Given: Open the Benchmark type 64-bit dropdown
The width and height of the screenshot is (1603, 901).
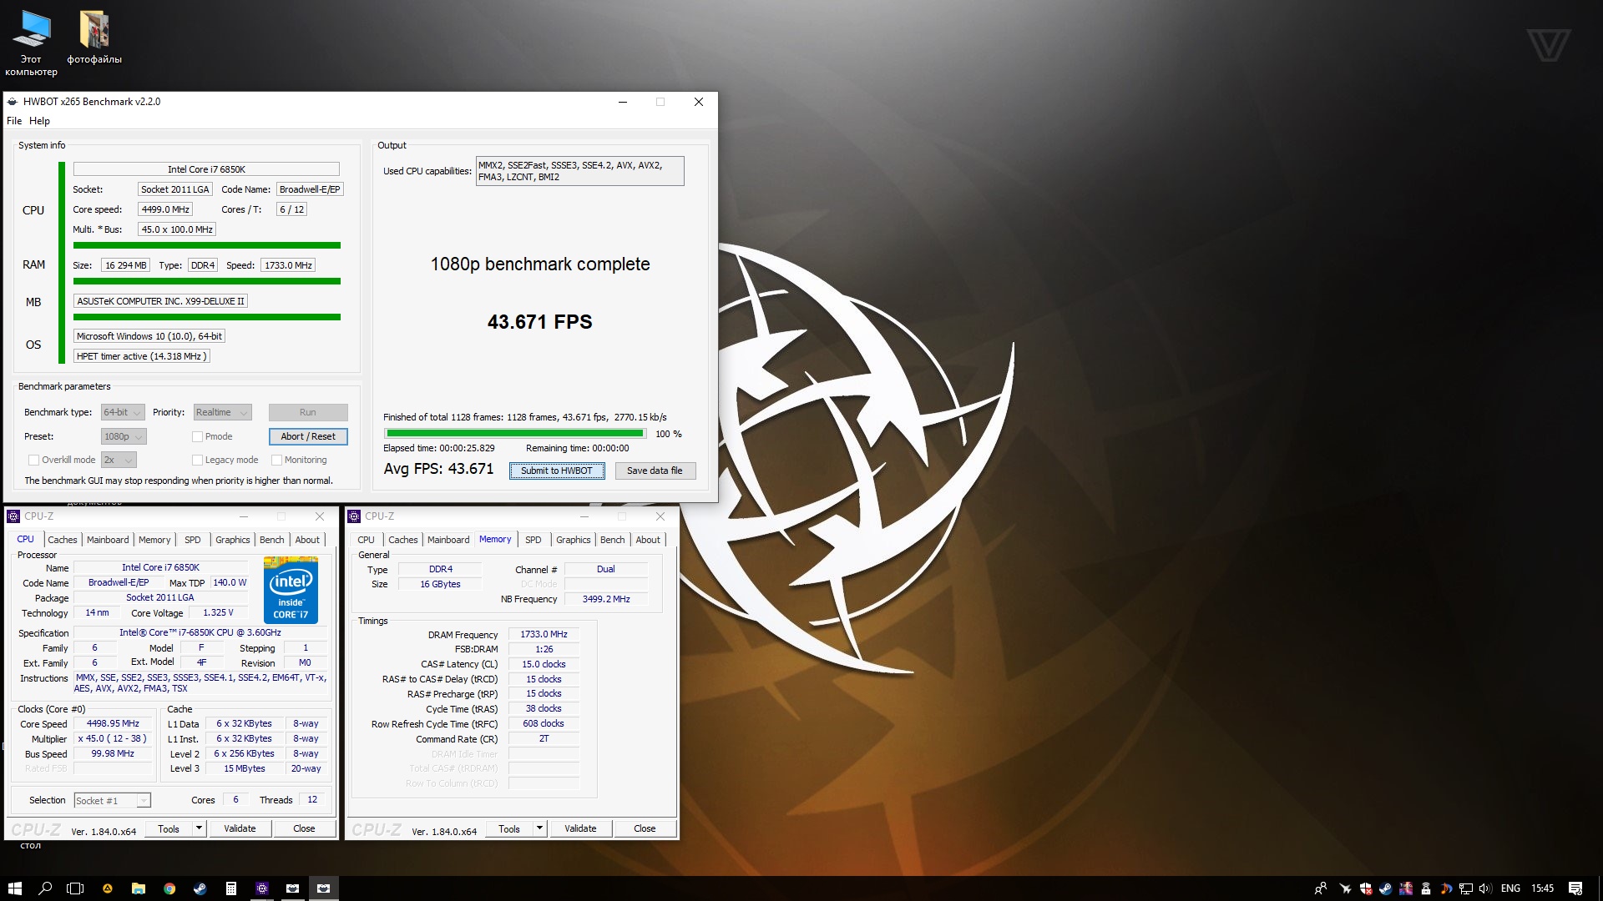Looking at the screenshot, I should pos(123,412).
